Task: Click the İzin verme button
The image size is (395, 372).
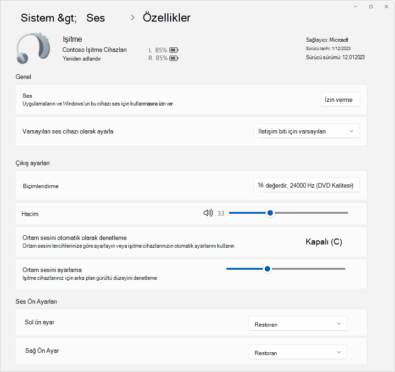Action: coord(340,100)
